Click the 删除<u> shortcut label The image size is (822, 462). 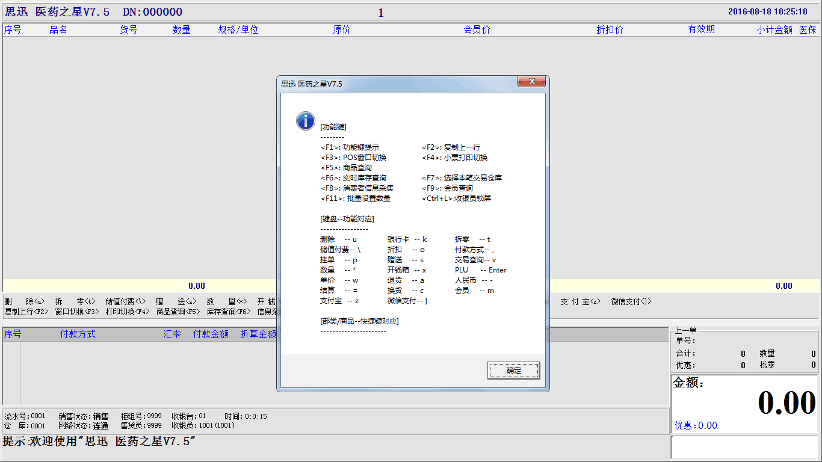pos(25,301)
